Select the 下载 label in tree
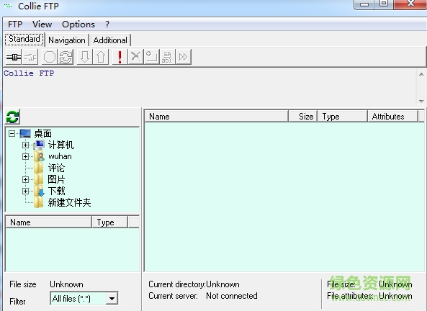This screenshot has height=311, width=427. coord(57,191)
